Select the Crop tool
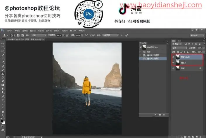 pos(3,59)
